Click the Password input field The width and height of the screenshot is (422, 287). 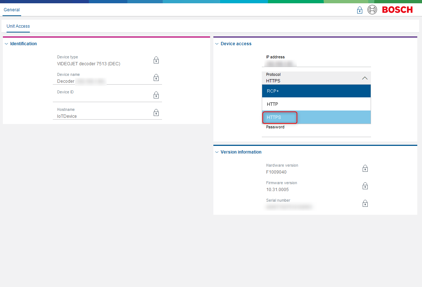pyautogui.click(x=316, y=133)
